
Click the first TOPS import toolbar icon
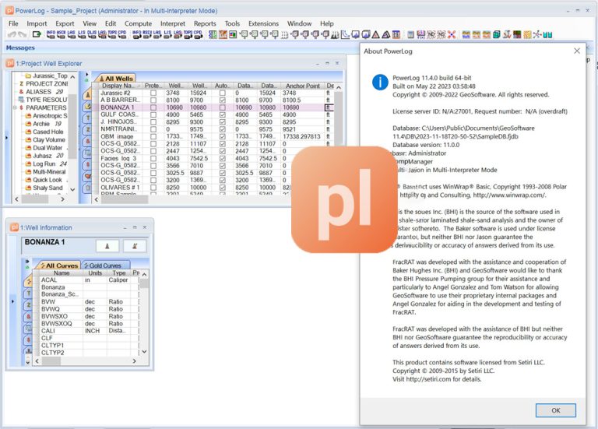112,34
